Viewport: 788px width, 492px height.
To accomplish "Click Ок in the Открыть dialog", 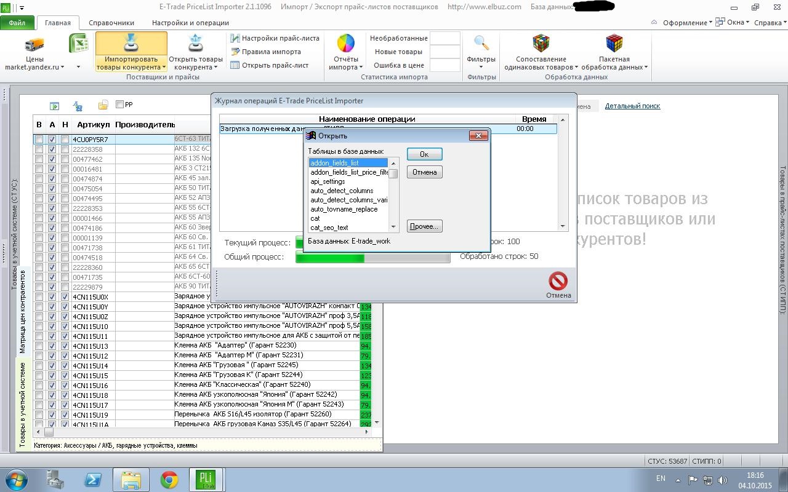I will pos(424,154).
